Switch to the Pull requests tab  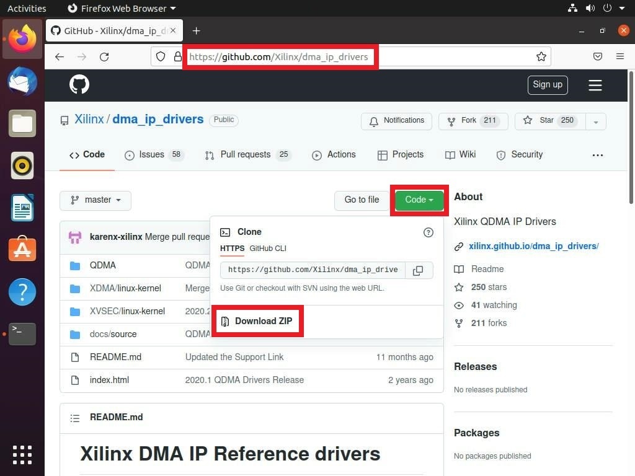pyautogui.click(x=248, y=154)
